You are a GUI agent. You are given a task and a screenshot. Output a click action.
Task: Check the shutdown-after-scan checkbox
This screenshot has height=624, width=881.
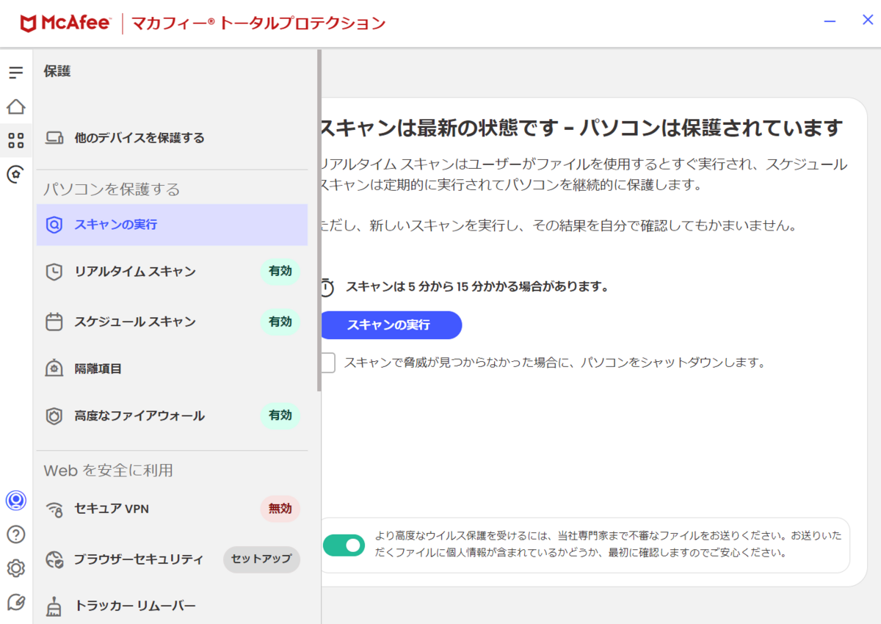click(x=327, y=363)
